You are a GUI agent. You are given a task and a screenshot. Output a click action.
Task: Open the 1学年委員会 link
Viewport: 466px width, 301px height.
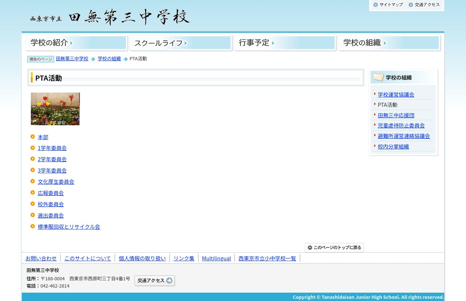tap(52, 148)
